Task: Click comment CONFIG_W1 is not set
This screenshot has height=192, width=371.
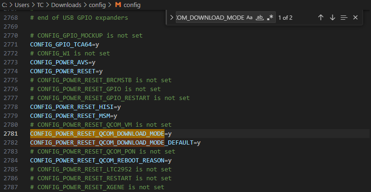Action: 70,54
